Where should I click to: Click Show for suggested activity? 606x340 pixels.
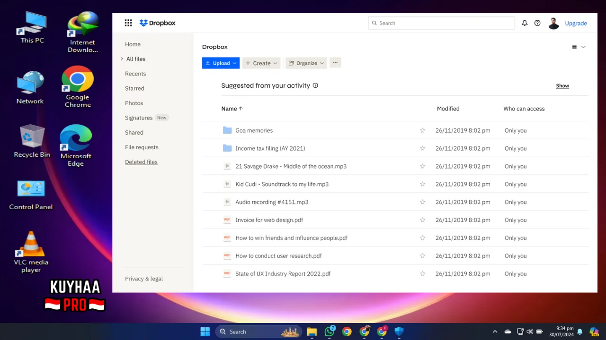(562, 85)
